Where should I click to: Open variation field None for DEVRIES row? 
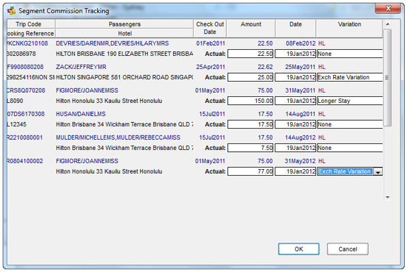coord(350,54)
